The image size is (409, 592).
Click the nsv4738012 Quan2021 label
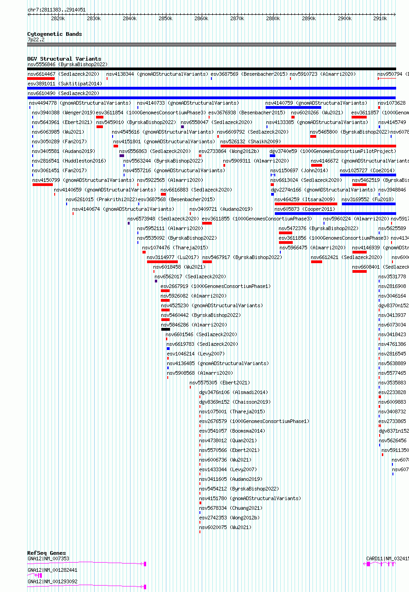pyautogui.click(x=228, y=440)
